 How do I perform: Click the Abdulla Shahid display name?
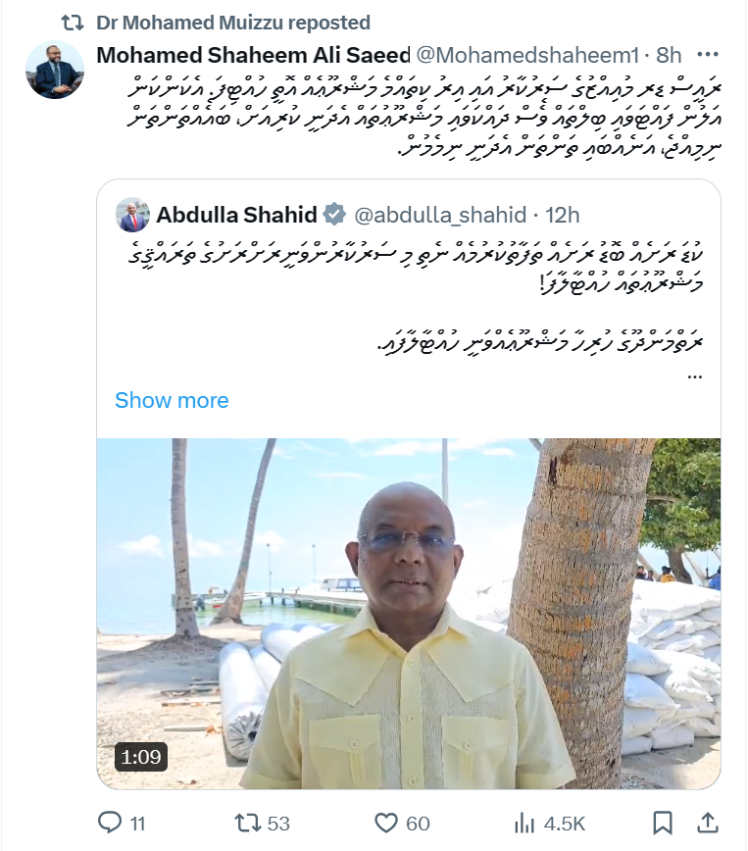tap(236, 215)
